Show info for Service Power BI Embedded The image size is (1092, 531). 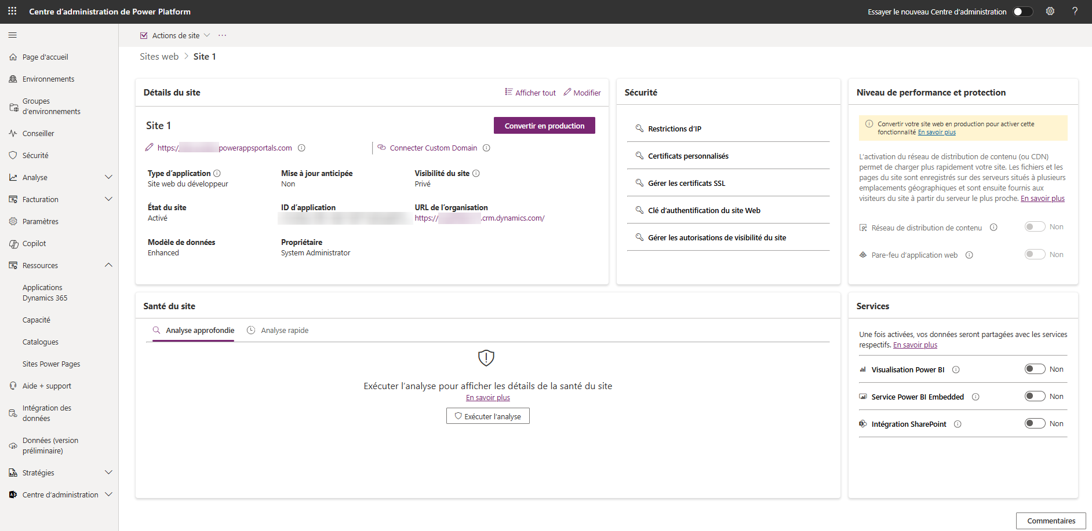tap(975, 397)
